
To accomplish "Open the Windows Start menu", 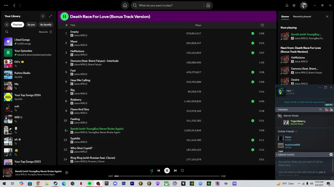I will [4, 184].
